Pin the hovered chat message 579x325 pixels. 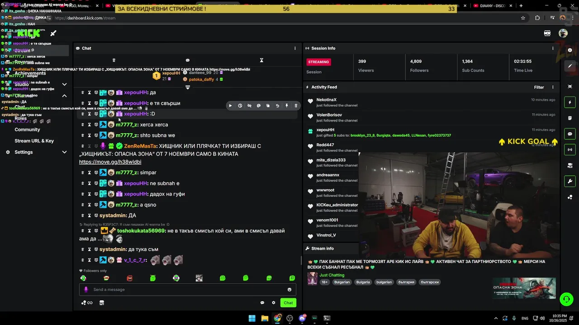[286, 106]
